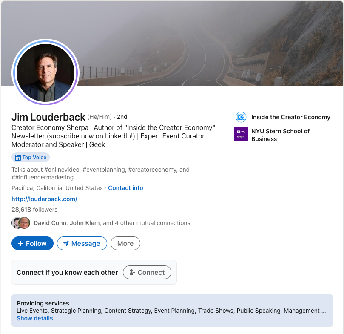Send a Message to Jim Louderback

point(82,243)
